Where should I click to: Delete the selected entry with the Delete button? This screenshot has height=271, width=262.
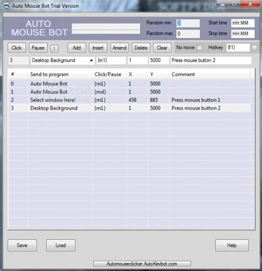141,48
